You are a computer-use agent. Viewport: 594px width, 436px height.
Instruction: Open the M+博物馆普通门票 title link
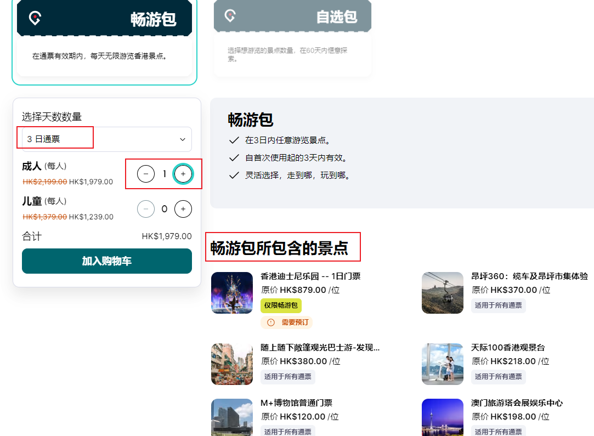(x=296, y=403)
